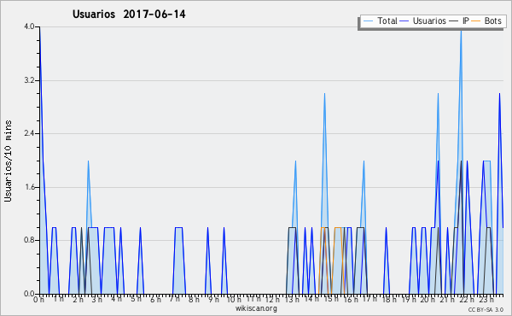This screenshot has height=316, width=512.
Task: Click the 2.4 y-axis value
Action: [29, 133]
